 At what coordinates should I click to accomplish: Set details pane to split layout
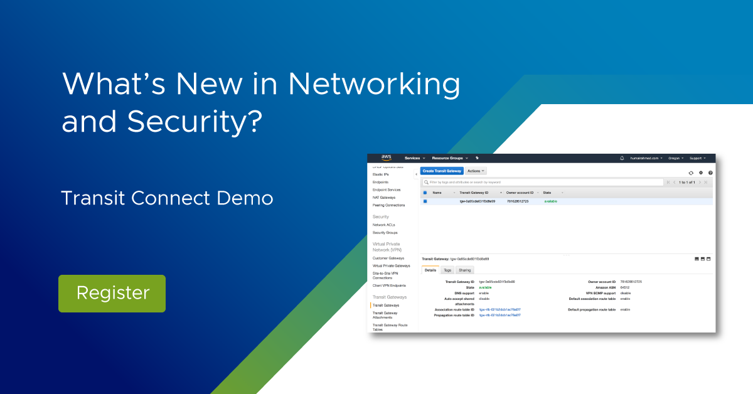703,258
